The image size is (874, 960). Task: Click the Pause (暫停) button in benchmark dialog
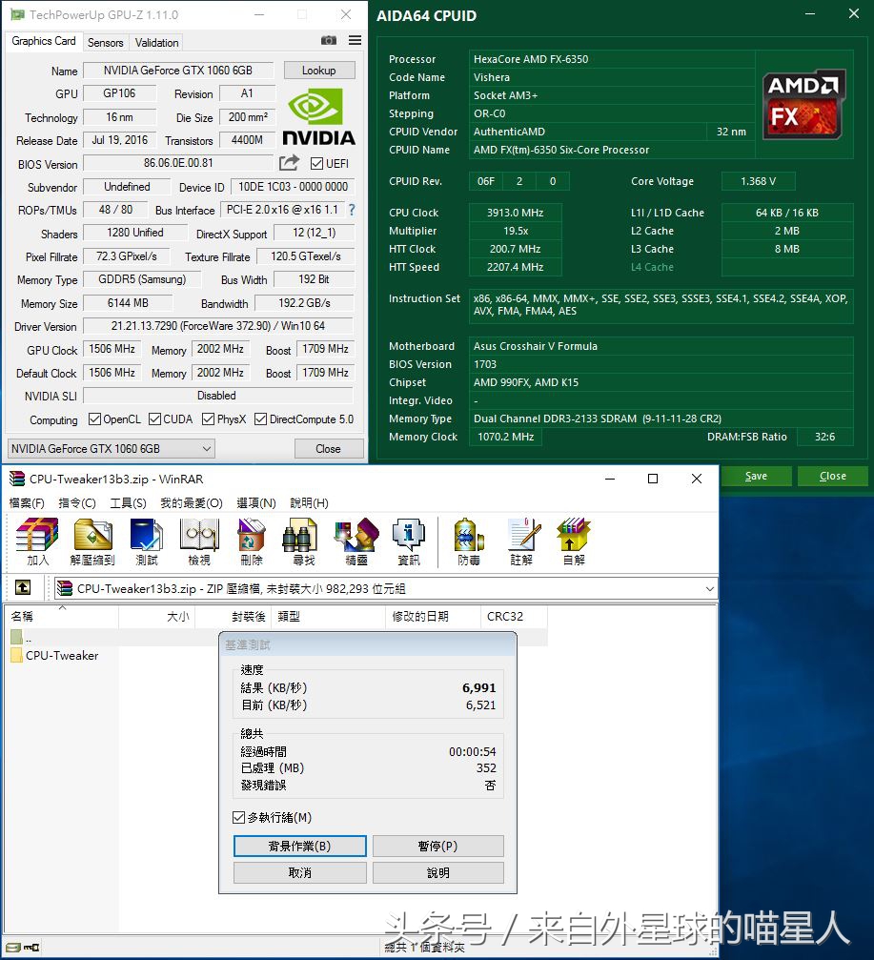click(438, 847)
